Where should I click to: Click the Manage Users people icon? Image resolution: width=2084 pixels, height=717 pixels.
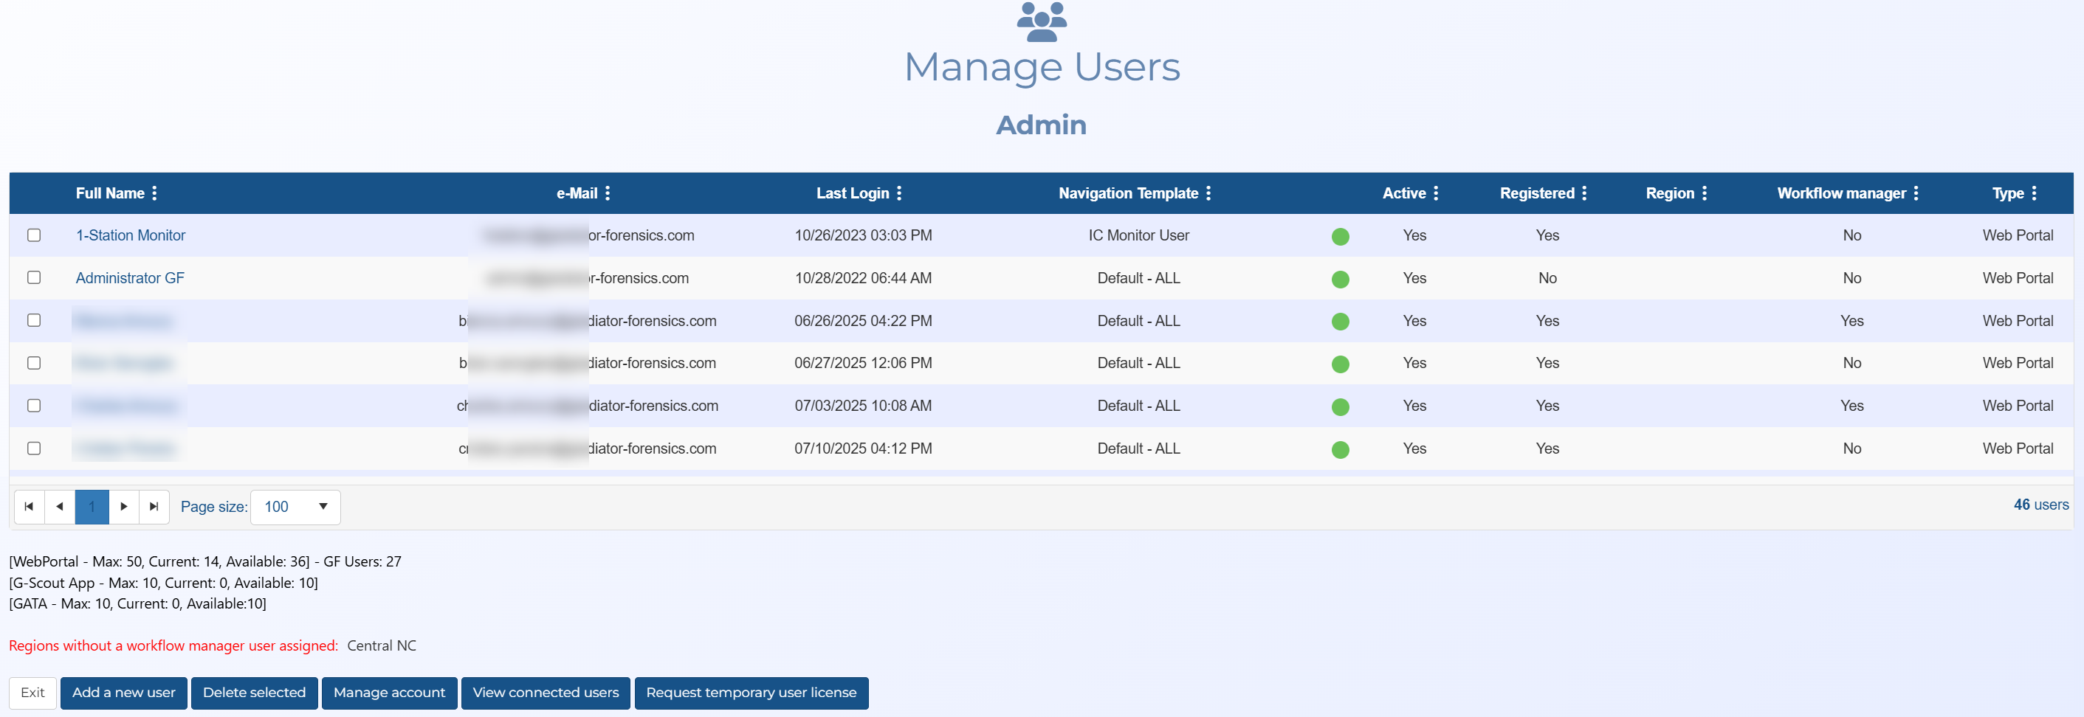point(1042,22)
